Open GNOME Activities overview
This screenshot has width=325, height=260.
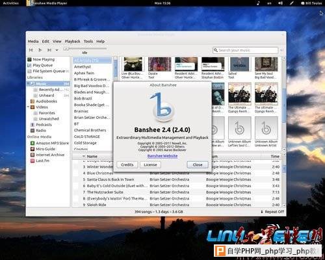[x=10, y=3]
